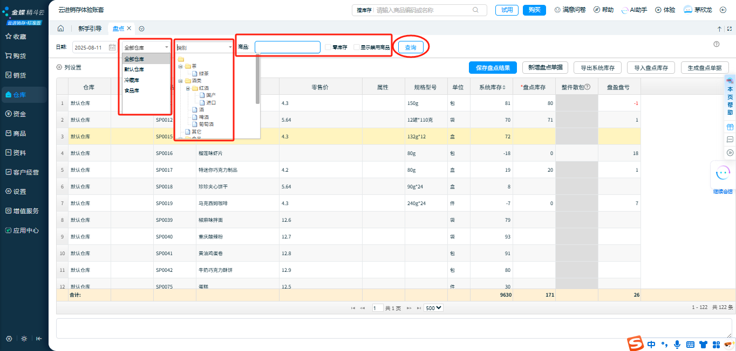Viewport: 736px width, 351px height.
Task: Click the home icon tab
Action: 60,29
